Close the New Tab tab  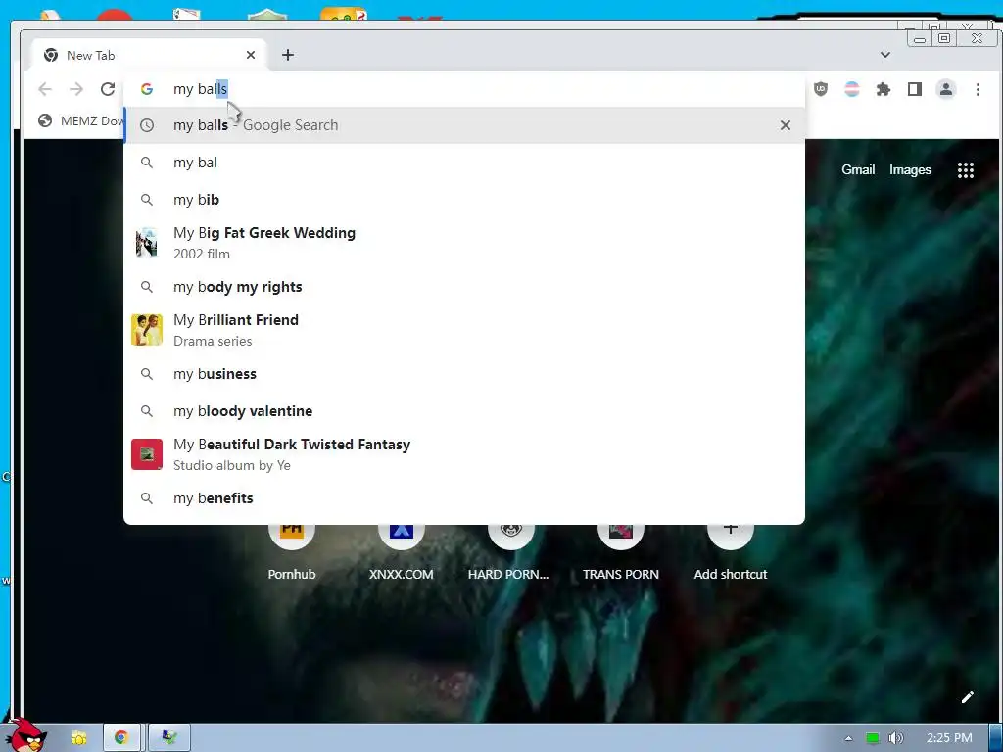tap(251, 55)
